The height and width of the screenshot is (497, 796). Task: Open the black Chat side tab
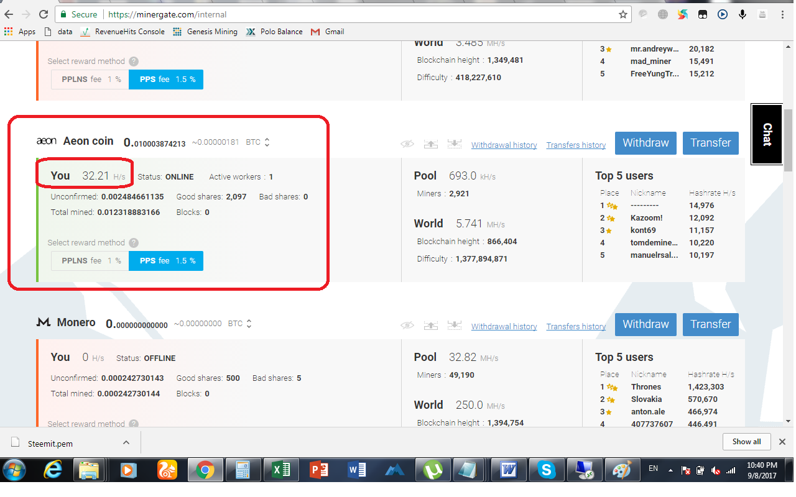click(x=767, y=134)
